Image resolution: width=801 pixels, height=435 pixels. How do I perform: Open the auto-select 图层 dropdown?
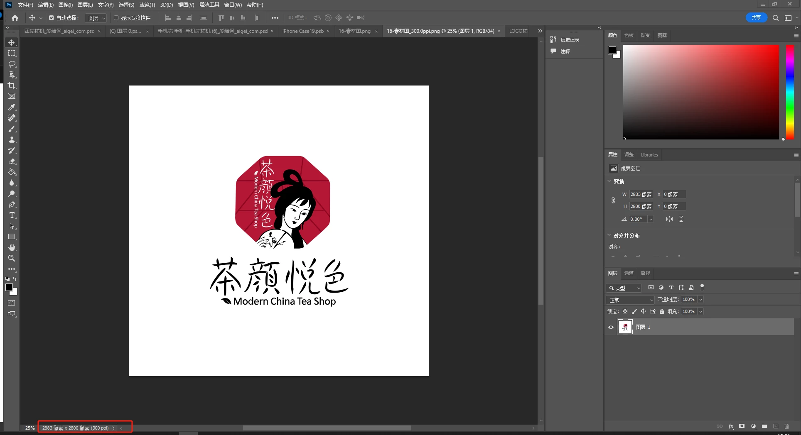click(x=96, y=18)
